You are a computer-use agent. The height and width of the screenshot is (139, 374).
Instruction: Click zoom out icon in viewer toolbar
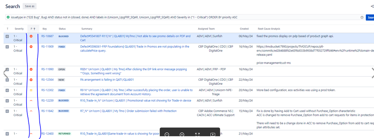[x=167, y=135]
